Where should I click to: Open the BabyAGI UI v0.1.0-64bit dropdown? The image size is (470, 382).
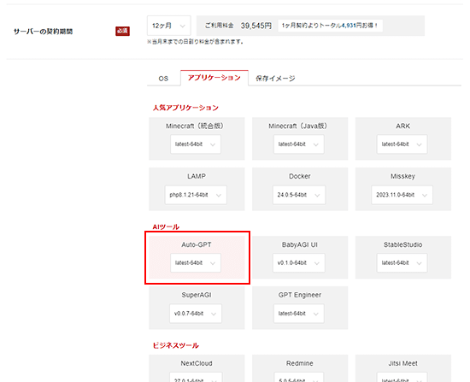[298, 263]
